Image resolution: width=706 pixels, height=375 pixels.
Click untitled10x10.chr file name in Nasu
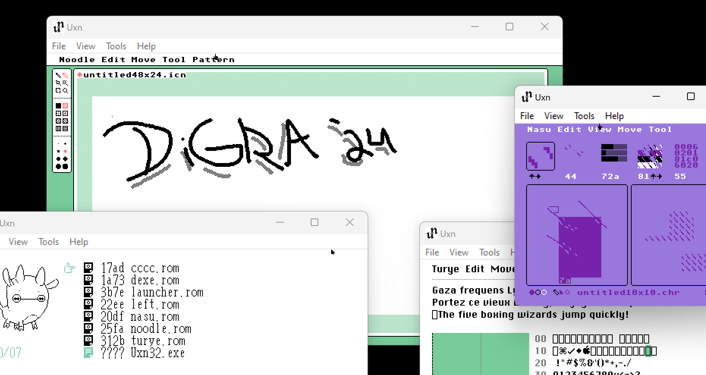628,292
